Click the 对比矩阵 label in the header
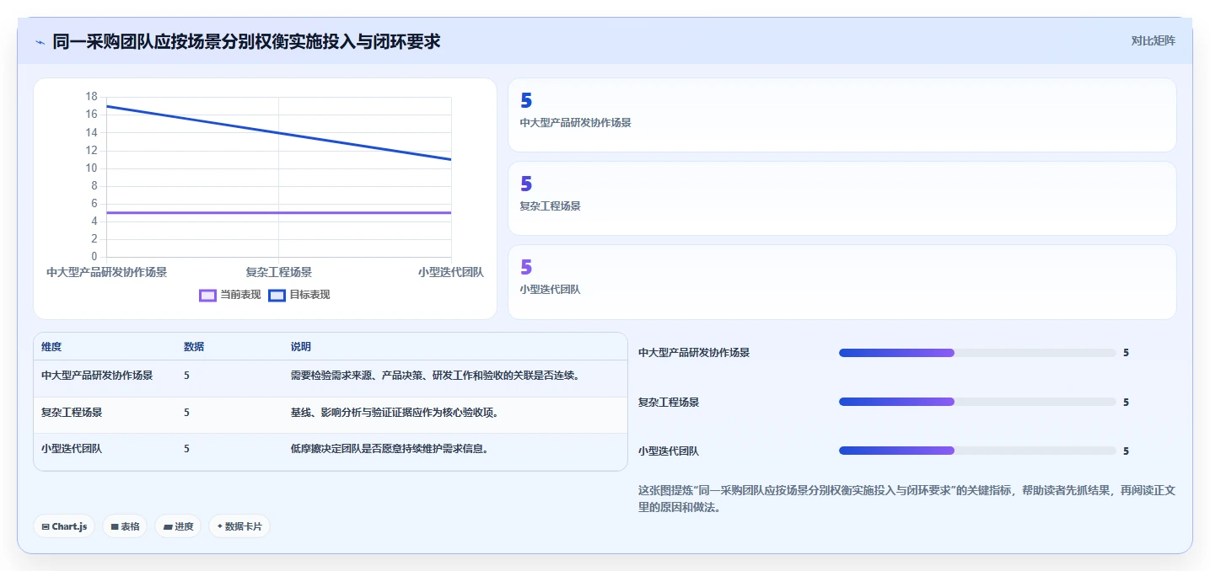This screenshot has height=571, width=1210. pos(1153,40)
